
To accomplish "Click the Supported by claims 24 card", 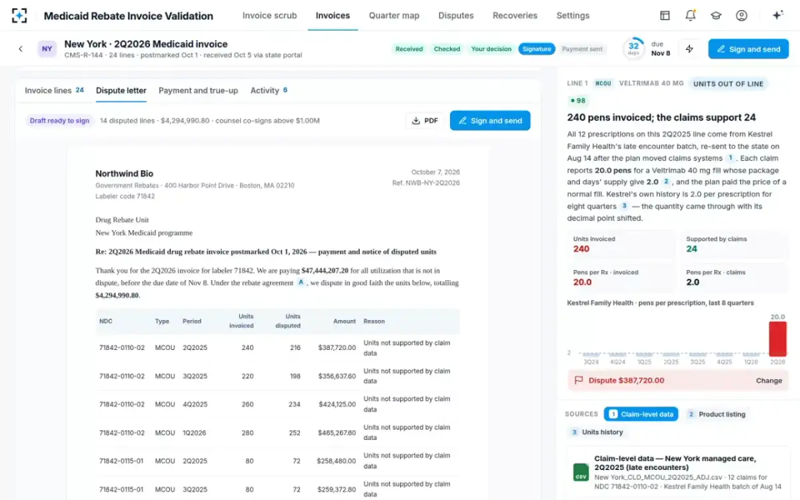I will 735,244.
